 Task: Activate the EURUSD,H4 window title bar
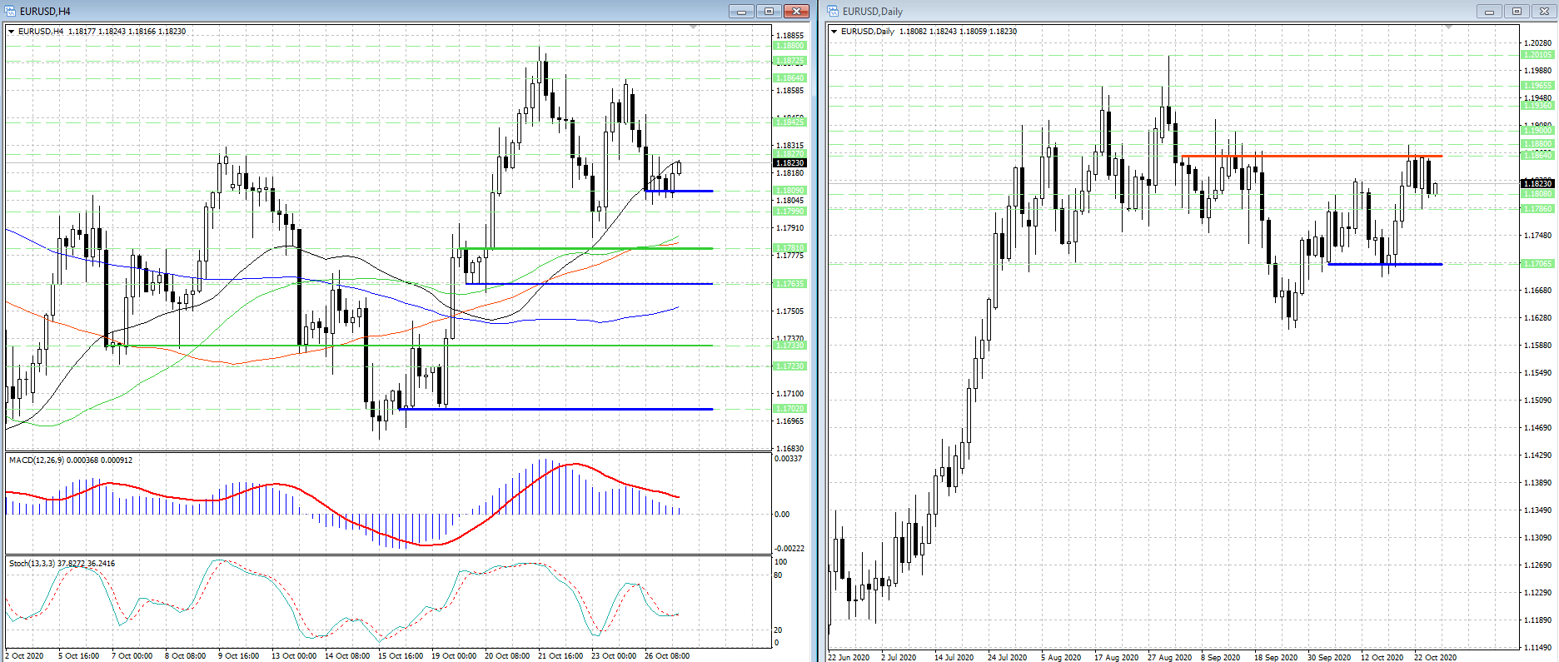pos(375,12)
